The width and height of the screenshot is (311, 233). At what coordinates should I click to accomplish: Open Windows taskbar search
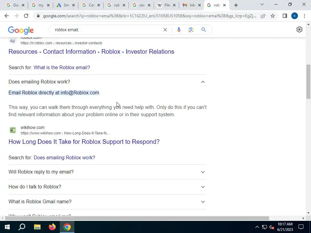tap(22, 227)
